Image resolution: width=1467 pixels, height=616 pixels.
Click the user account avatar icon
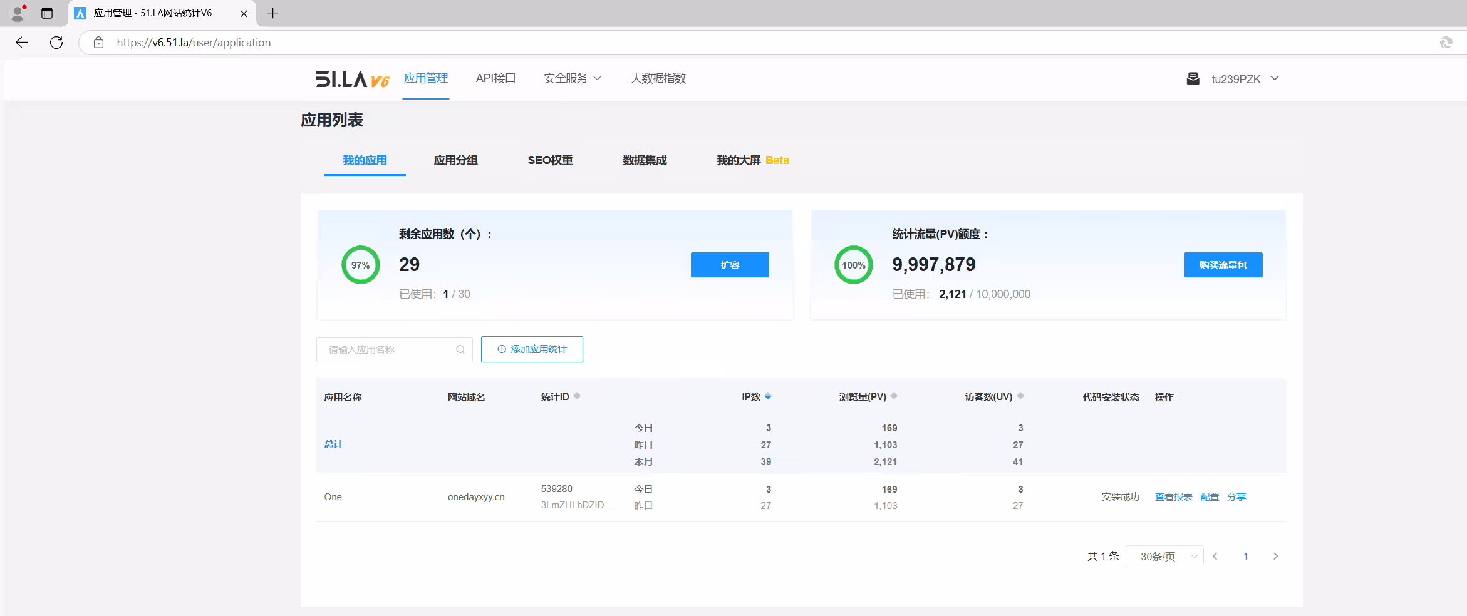(1193, 79)
